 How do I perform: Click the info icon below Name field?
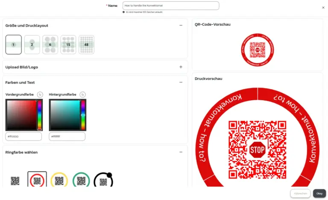point(123,12)
